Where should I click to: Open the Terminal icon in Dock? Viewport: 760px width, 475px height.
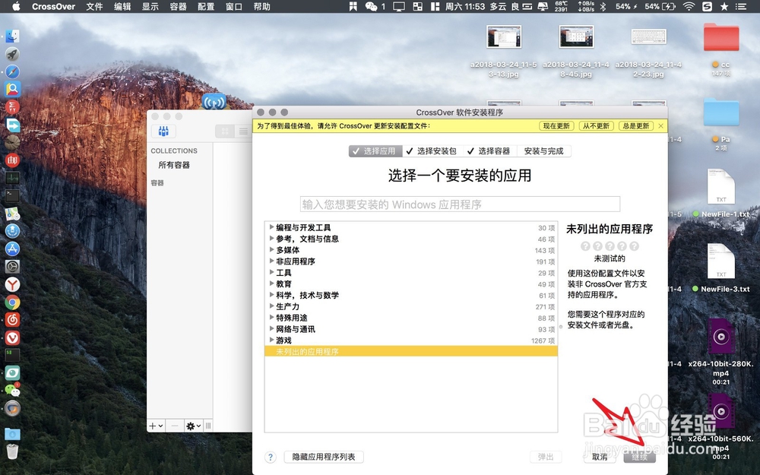pos(13,196)
